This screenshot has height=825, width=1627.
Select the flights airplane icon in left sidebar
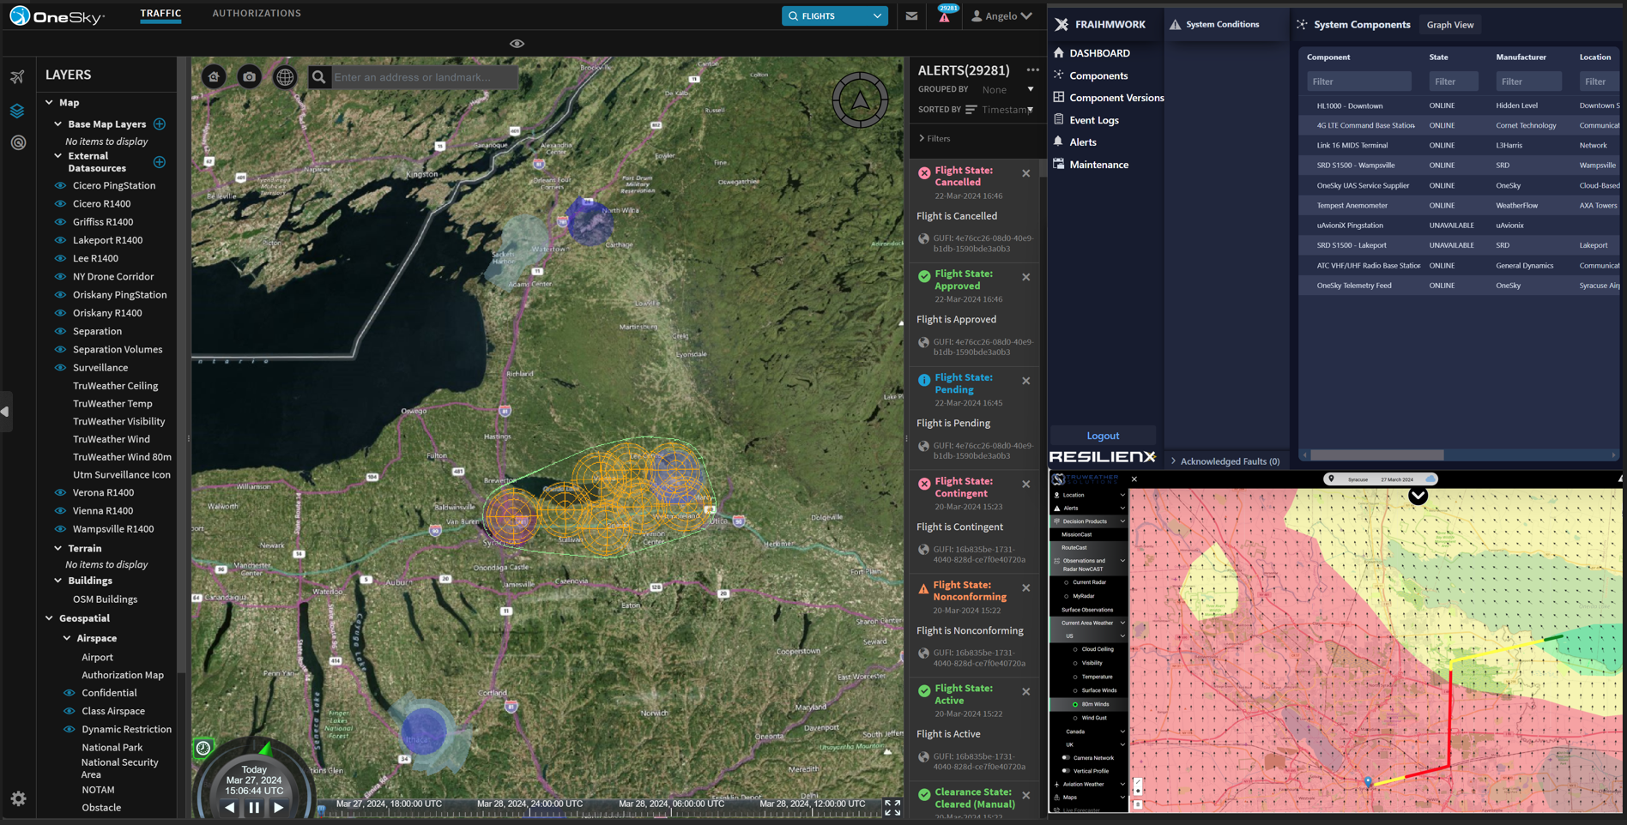pyautogui.click(x=17, y=77)
